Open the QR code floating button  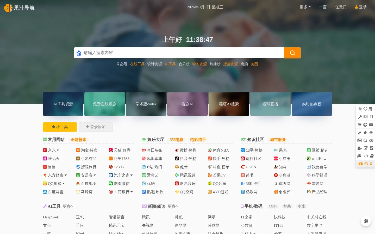(366, 221)
